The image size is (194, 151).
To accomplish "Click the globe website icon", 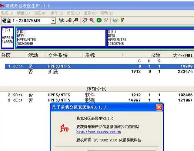I will (x=115, y=20).
